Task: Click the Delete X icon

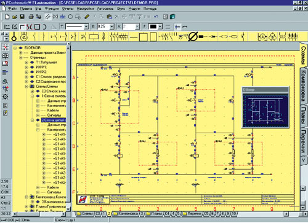Action: coord(117,17)
